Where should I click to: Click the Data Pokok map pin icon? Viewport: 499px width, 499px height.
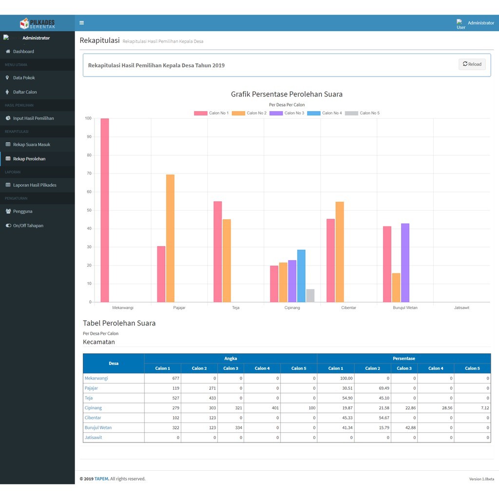point(7,77)
